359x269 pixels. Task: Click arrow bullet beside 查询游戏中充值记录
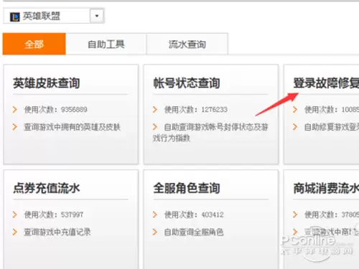(x=15, y=232)
